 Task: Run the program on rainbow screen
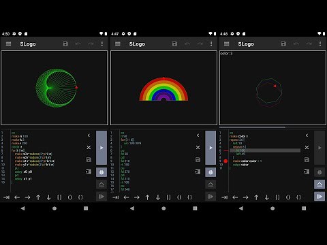(x=211, y=148)
